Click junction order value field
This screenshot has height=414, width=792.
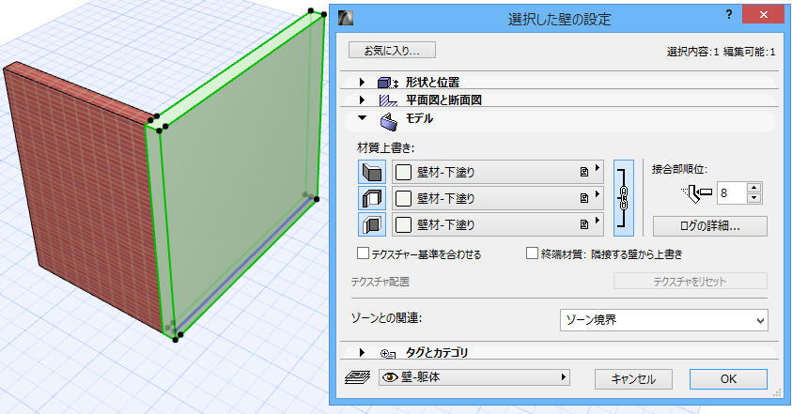pos(731,192)
